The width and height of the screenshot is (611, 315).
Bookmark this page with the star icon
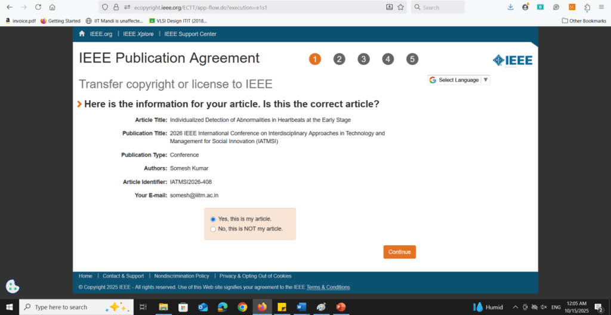[400, 7]
